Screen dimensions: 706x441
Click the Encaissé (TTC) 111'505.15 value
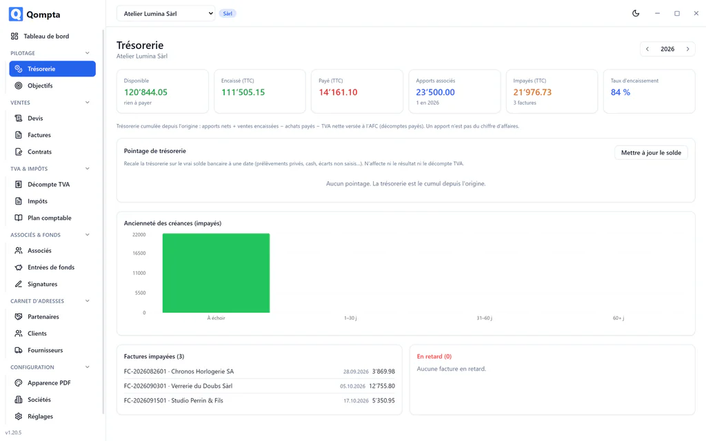[243, 92]
